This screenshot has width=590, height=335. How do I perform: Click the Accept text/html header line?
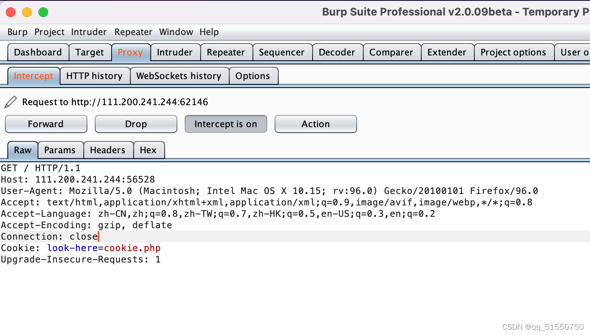point(267,203)
